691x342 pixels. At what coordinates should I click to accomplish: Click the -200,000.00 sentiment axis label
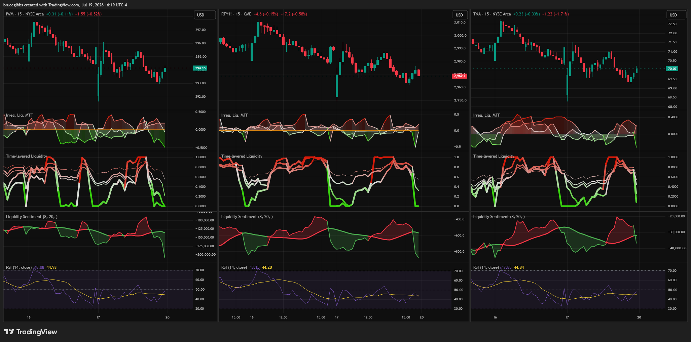pyautogui.click(x=206, y=255)
